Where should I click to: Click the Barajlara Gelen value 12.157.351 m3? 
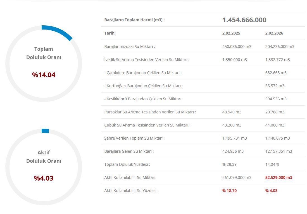(279, 151)
